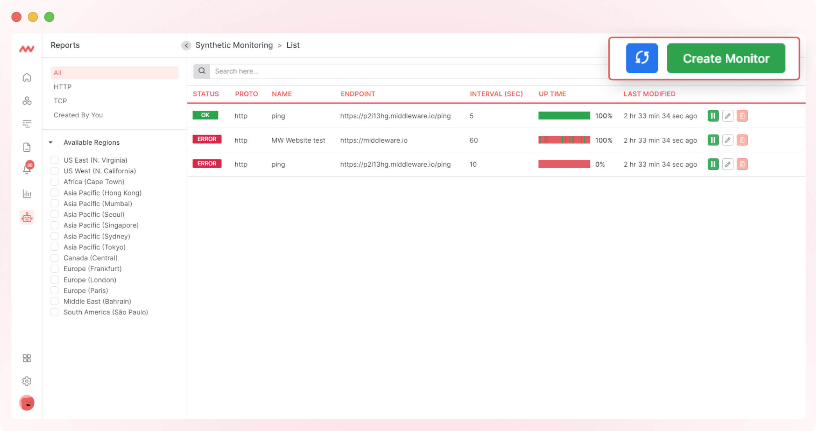The width and height of the screenshot is (816, 431).
Task: Open the settings gear in sidebar
Action: click(x=27, y=381)
